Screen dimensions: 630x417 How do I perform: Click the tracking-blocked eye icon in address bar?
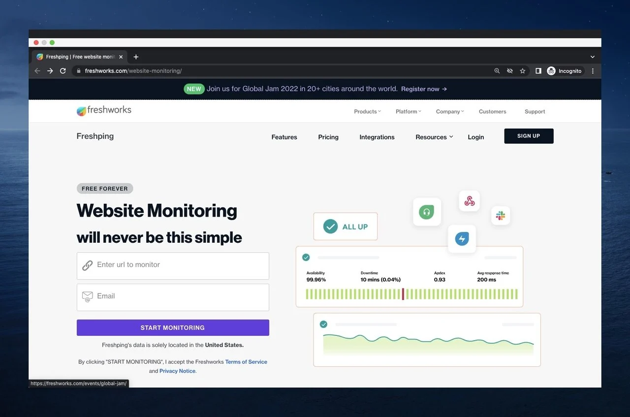510,71
